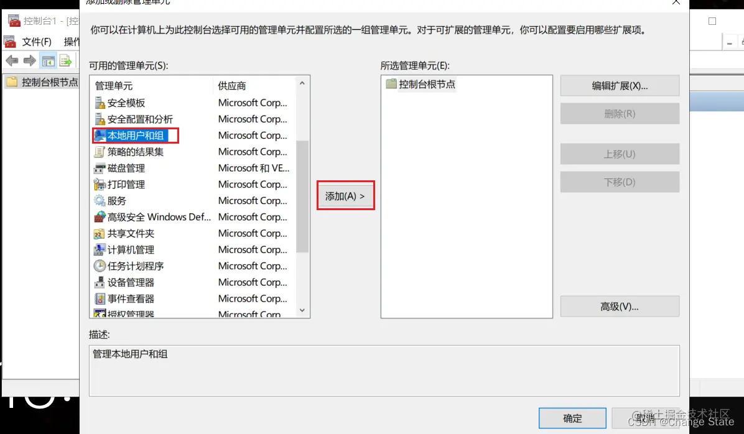The width and height of the screenshot is (744, 434).
Task: Select the 服务 row text
Action: tap(117, 201)
